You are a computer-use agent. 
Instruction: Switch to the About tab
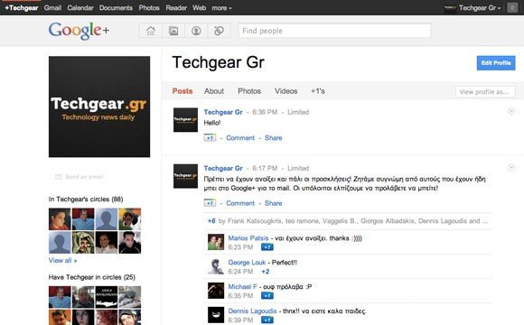[x=214, y=91]
